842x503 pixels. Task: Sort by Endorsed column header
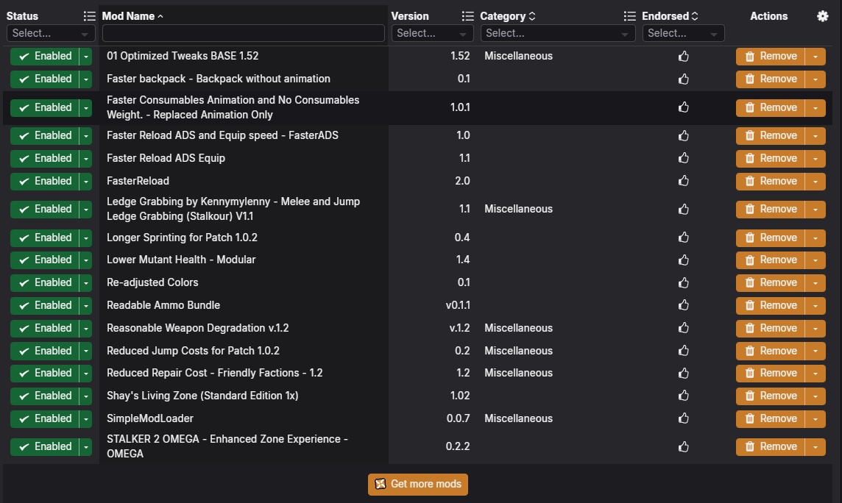coord(665,16)
